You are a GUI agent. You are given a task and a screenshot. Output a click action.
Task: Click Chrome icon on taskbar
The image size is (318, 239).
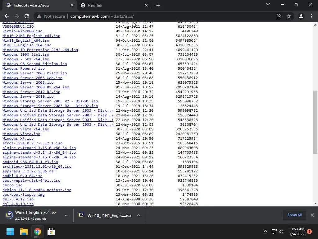(x=38, y=232)
